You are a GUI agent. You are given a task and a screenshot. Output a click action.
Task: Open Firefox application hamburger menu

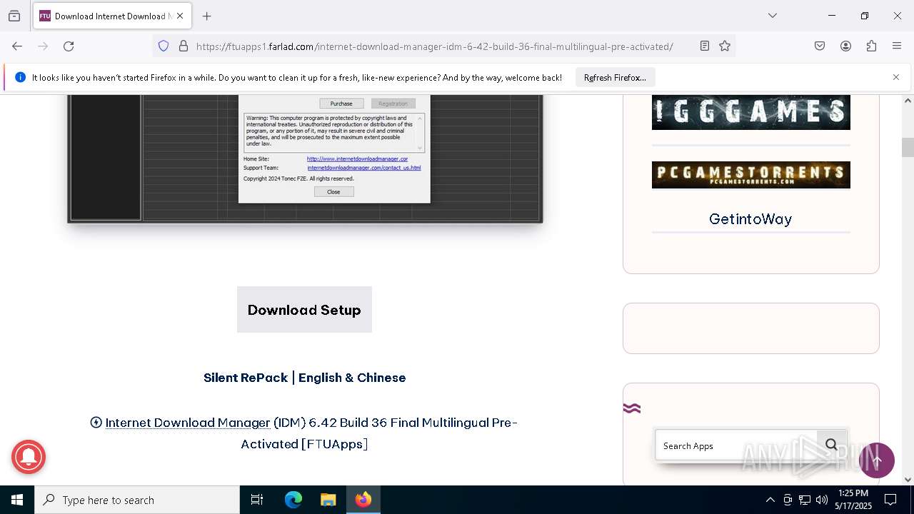click(897, 46)
